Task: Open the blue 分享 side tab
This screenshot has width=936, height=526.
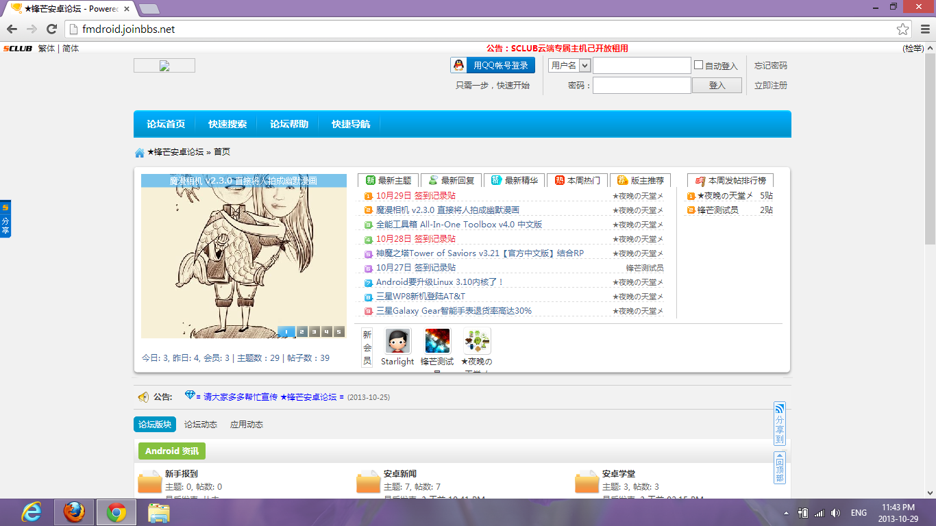Action: [5, 219]
